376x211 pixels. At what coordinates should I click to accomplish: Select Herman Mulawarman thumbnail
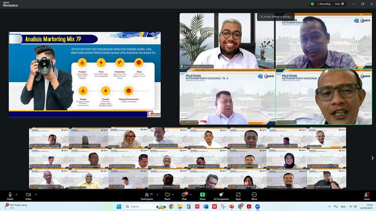[x=88, y=158]
